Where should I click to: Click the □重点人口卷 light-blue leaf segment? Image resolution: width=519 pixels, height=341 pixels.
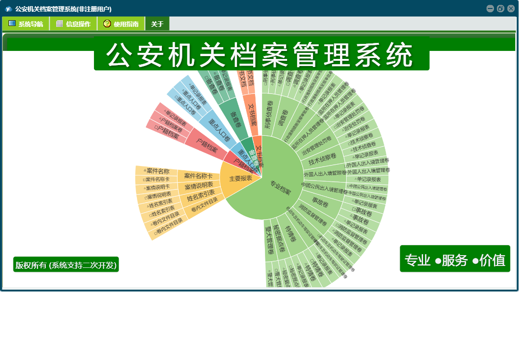[186, 104]
